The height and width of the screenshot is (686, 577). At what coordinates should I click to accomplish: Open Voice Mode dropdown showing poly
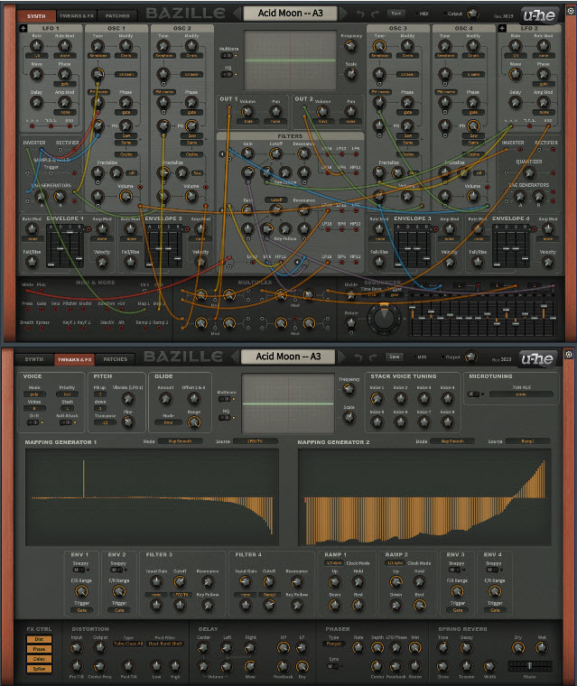[34, 394]
